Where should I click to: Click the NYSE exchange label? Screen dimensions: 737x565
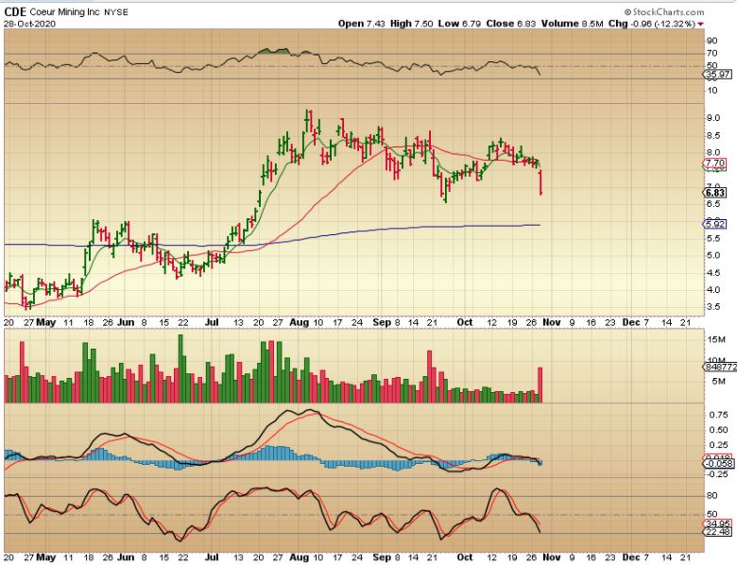115,12
